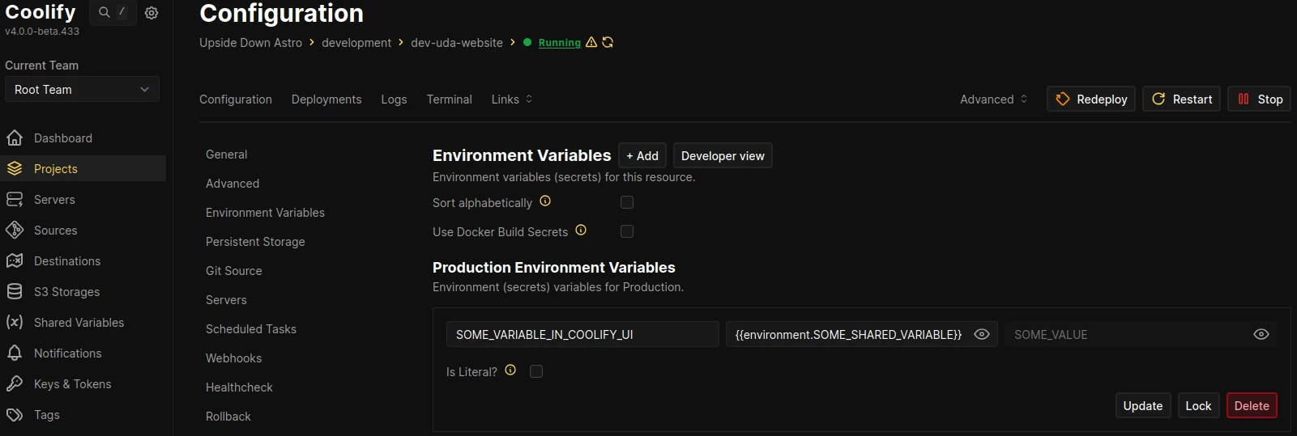The height and width of the screenshot is (436, 1297).
Task: Enable the Sort alphabetically checkbox
Action: click(x=627, y=202)
